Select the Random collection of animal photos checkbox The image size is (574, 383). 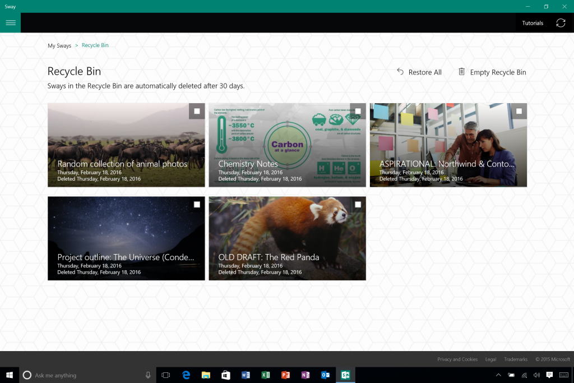click(x=197, y=111)
